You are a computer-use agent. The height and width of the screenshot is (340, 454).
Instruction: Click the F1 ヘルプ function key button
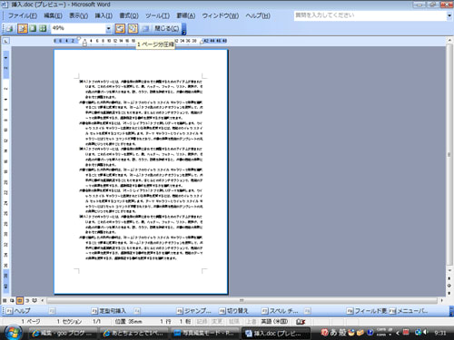(18, 311)
